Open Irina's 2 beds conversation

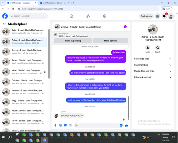pyautogui.click(x=24, y=72)
